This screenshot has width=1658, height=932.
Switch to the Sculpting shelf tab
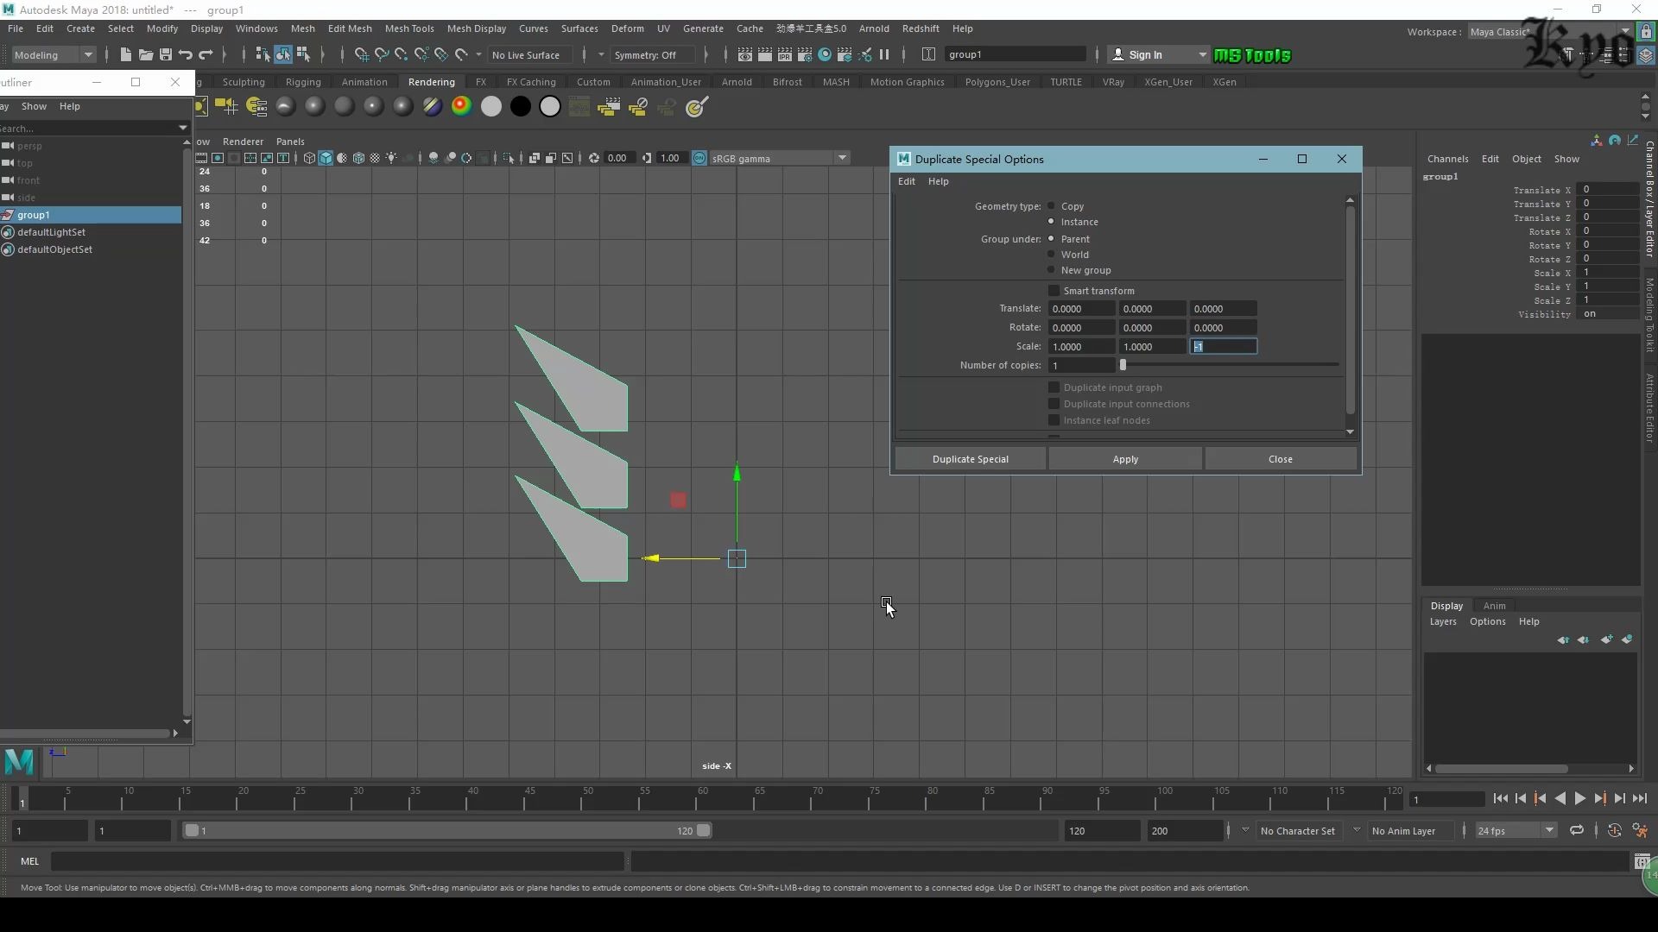244,82
